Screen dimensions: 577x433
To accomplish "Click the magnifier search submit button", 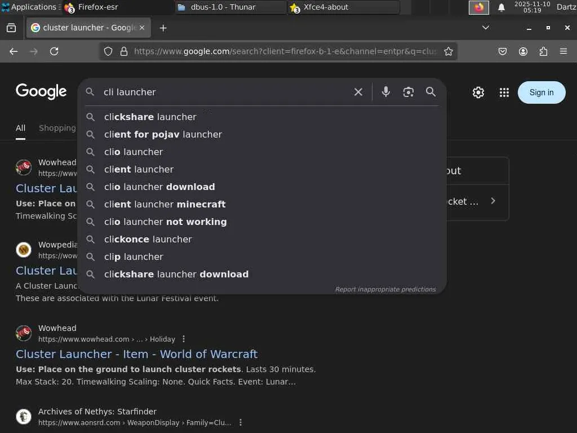I will click(x=430, y=92).
